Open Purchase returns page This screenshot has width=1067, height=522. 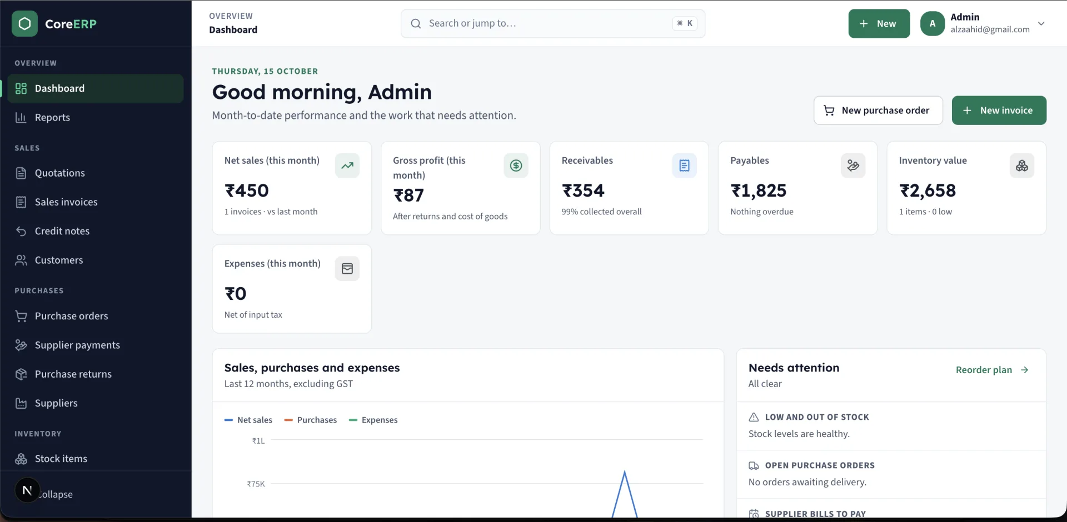pyautogui.click(x=96, y=374)
